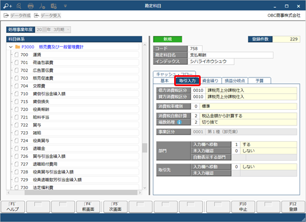Click the F1 ヘルプ function key button
The height and width of the screenshot is (222, 306).
coord(13,207)
